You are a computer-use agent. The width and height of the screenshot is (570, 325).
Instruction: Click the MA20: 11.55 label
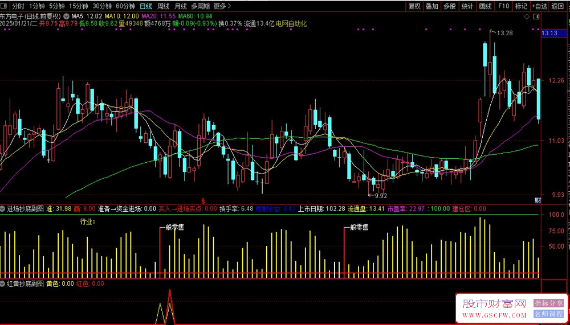pyautogui.click(x=158, y=17)
